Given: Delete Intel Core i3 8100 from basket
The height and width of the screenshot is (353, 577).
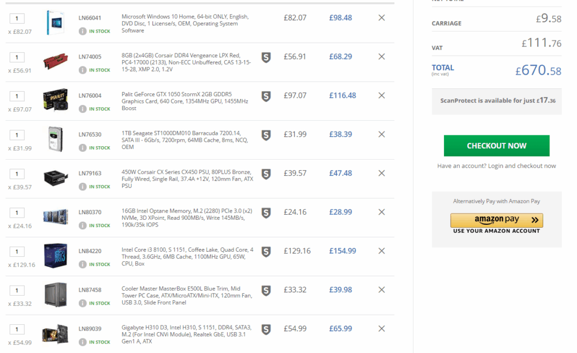Looking at the screenshot, I should coord(381,251).
